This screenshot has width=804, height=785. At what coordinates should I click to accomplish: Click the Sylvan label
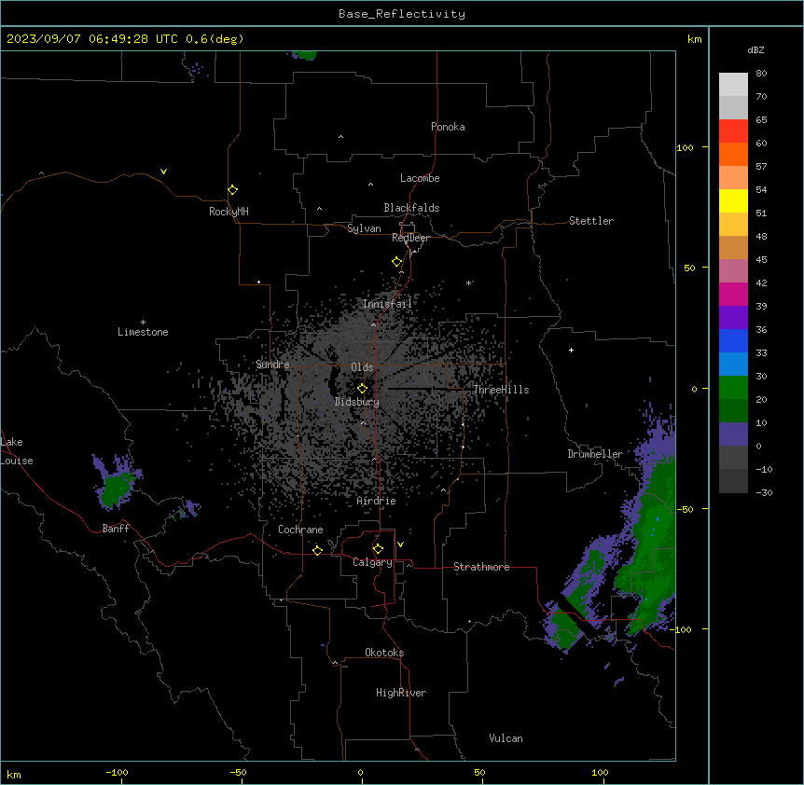pyautogui.click(x=364, y=228)
